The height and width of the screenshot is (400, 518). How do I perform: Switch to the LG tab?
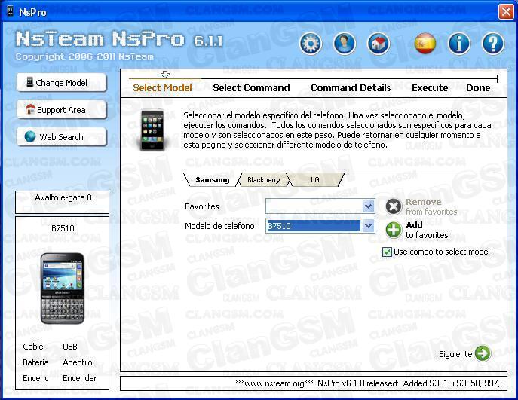pyautogui.click(x=315, y=180)
